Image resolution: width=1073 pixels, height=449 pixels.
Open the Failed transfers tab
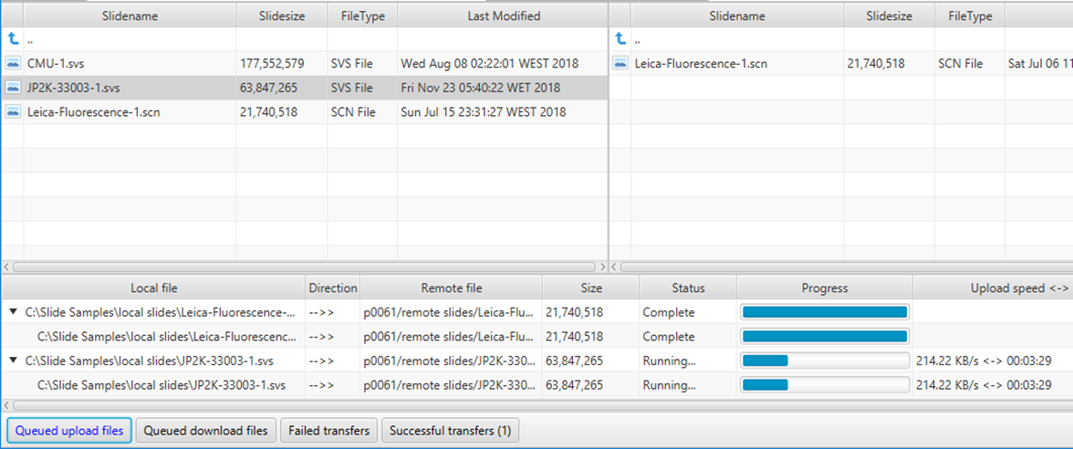[x=328, y=430]
